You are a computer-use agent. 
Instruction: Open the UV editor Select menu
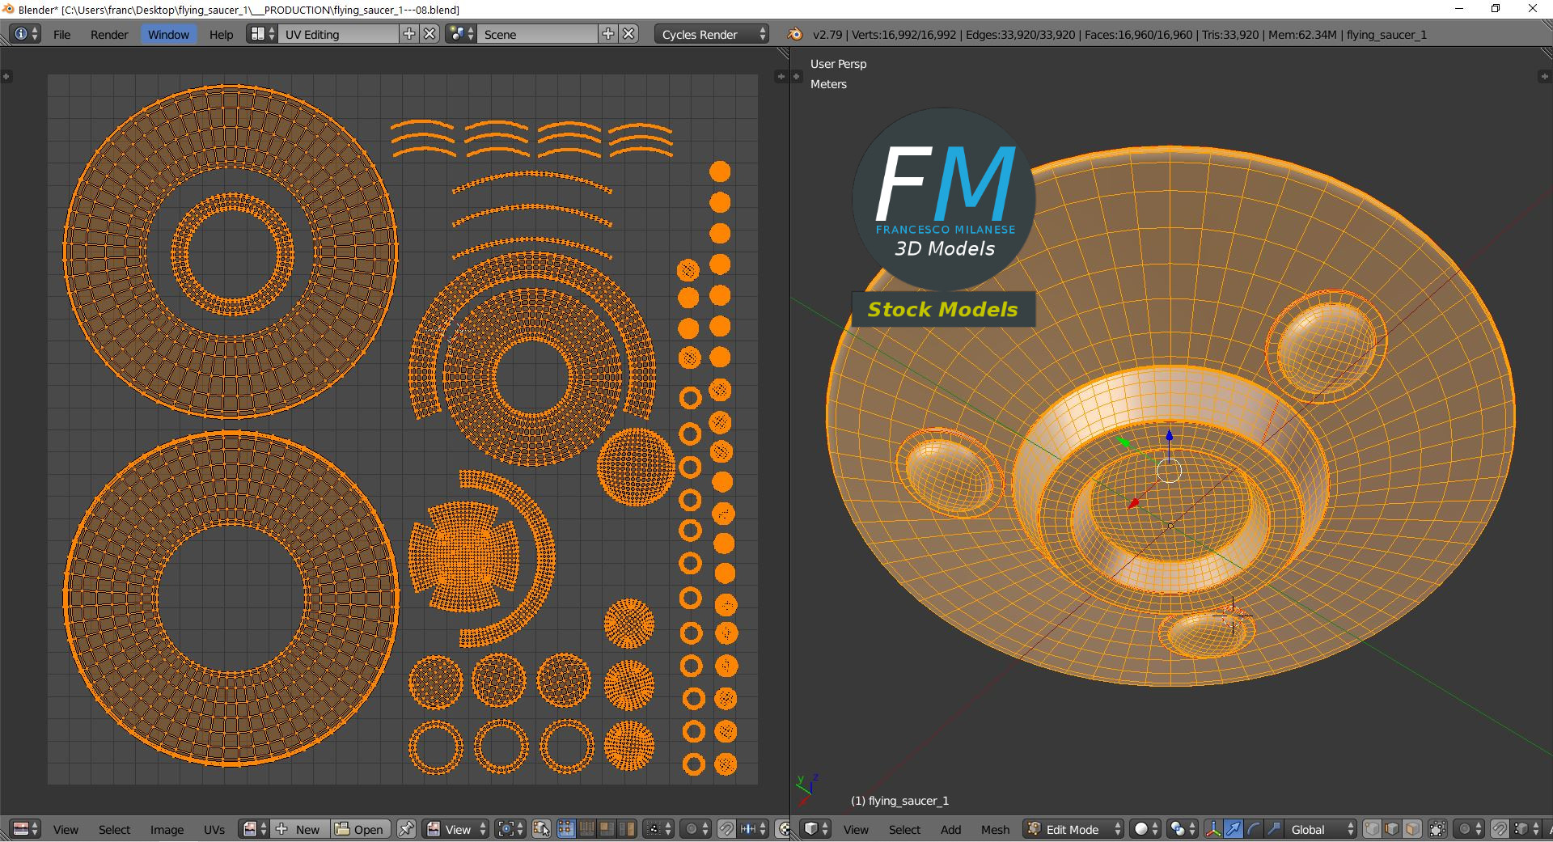[x=114, y=829]
